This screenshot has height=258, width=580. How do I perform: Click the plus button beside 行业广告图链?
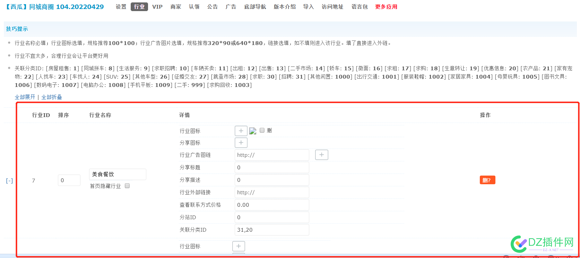coord(321,155)
